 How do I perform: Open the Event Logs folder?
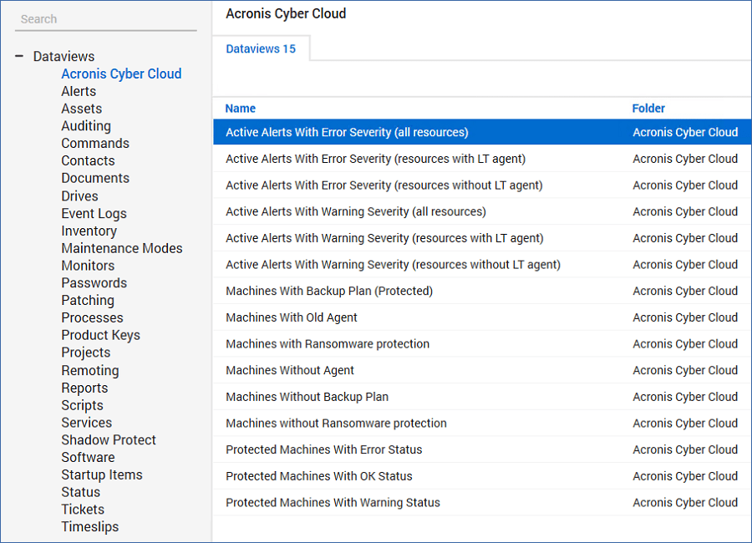point(94,213)
